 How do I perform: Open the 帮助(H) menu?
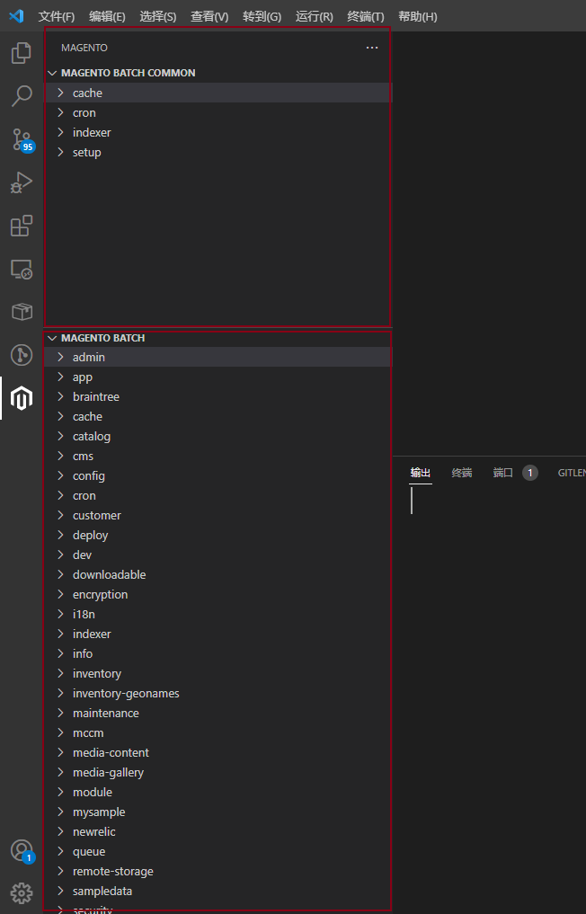point(418,16)
